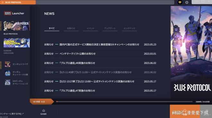
Task: Open the ガンダムトライヴ game icon
Action: click(x=8, y=64)
